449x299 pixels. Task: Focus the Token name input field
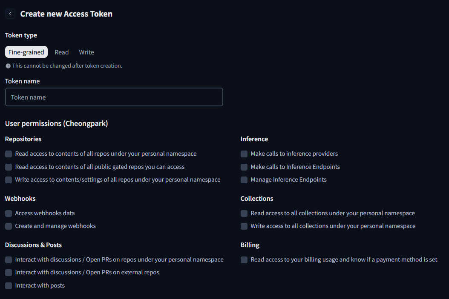tap(114, 97)
